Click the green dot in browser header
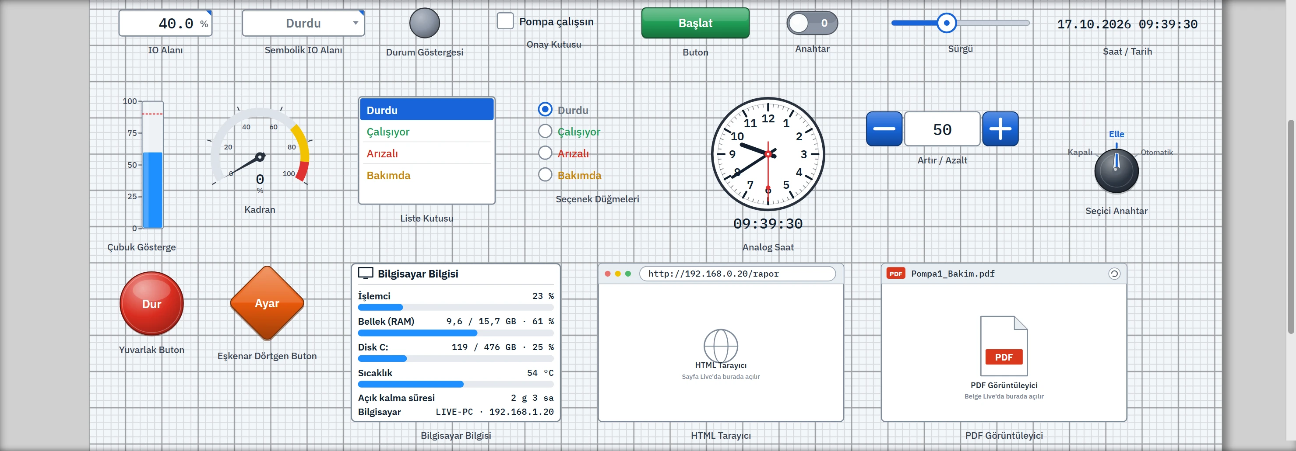The width and height of the screenshot is (1296, 451). (x=628, y=274)
